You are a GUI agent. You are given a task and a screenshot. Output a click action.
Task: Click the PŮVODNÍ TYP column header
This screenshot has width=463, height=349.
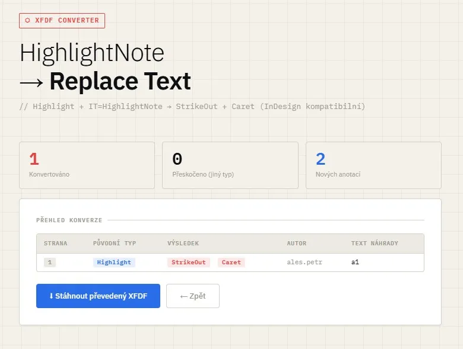(115, 243)
